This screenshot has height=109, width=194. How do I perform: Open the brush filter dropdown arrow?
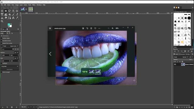coord(192,10)
